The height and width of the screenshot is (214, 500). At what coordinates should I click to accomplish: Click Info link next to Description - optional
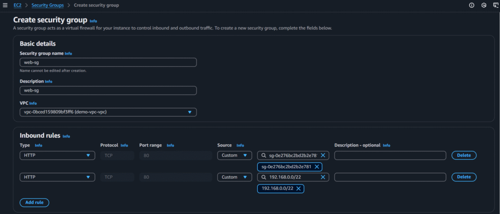pos(387,146)
